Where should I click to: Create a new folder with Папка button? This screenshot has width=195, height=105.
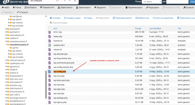pos(17,7)
